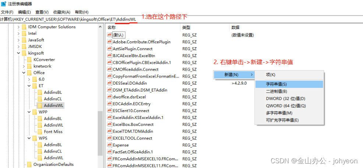Click DSM_ETAddin.DSM_ETAddin string icon
This screenshot has width=363, height=168.
coord(109,90)
